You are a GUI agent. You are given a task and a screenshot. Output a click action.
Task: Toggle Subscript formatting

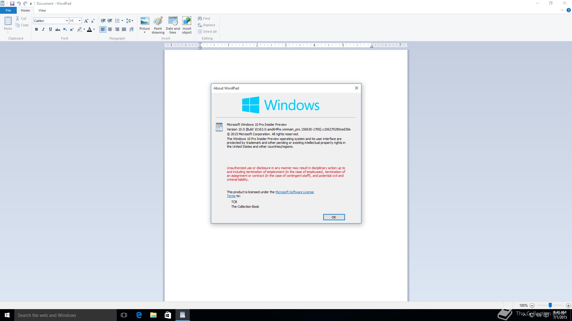point(65,29)
